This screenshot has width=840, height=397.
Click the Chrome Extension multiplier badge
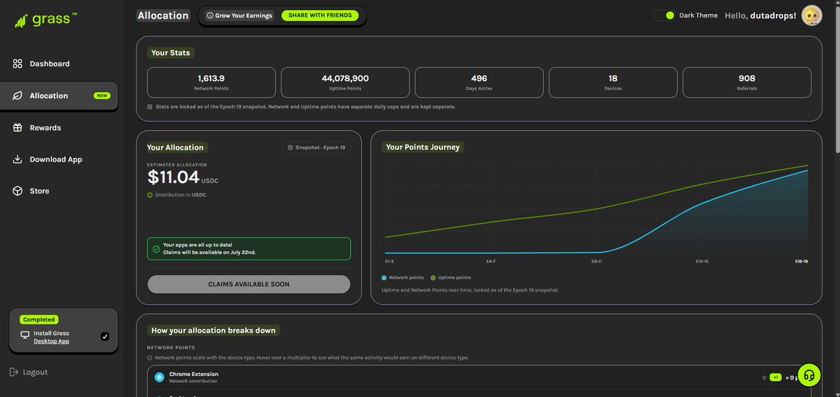point(775,377)
